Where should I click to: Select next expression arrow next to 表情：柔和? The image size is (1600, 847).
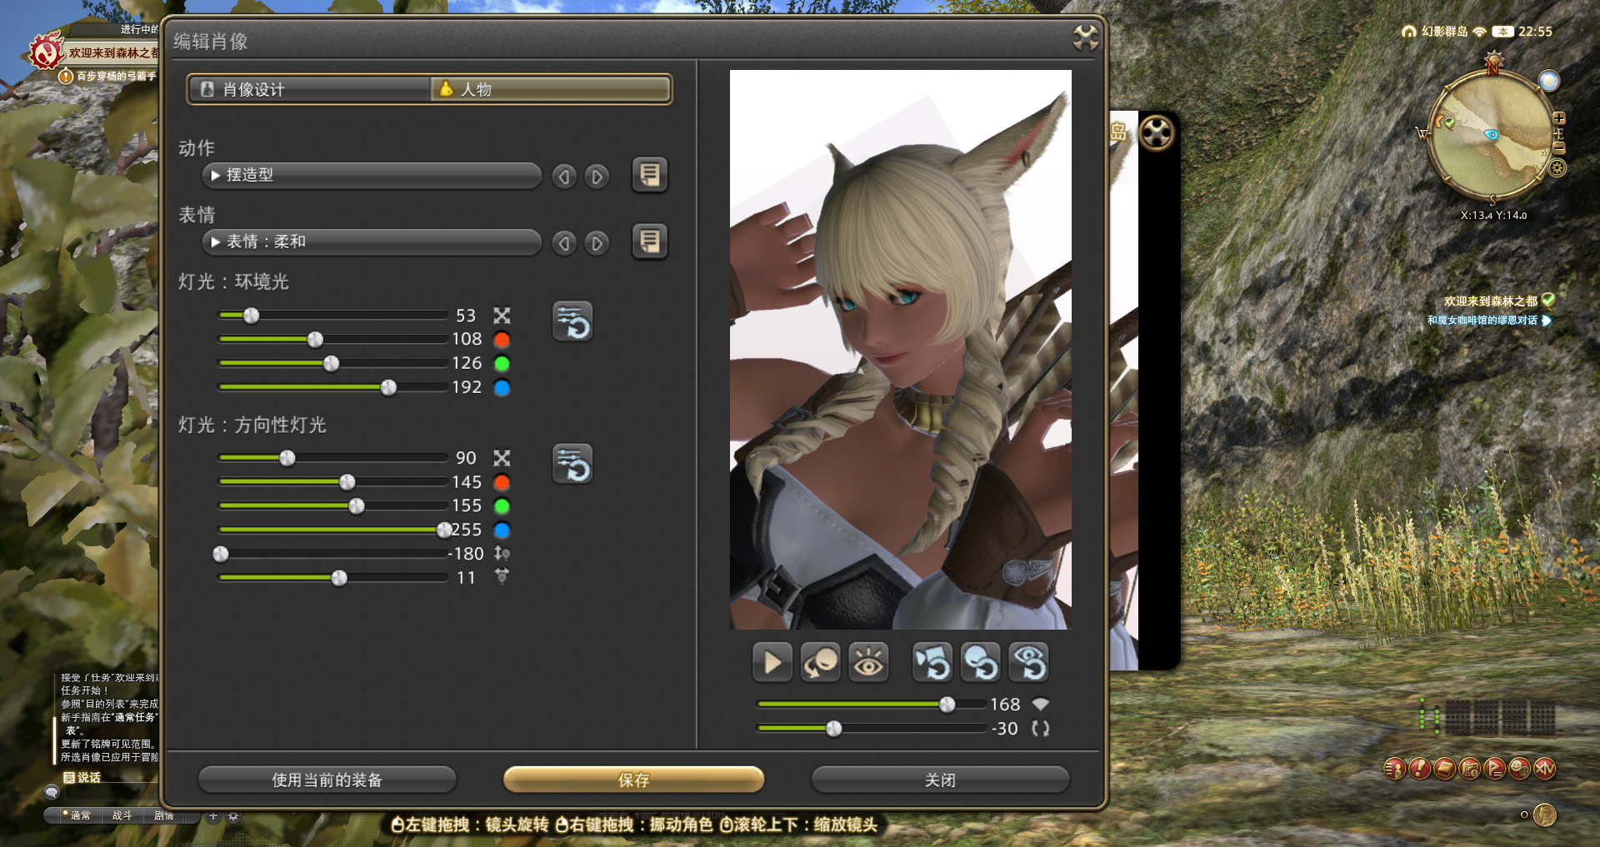tap(597, 243)
